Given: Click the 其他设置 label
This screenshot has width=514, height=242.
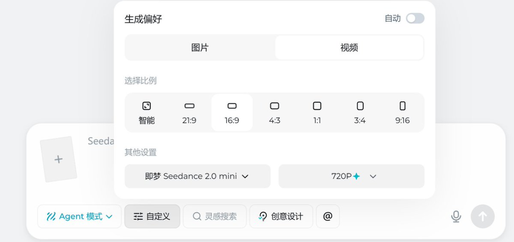Looking at the screenshot, I should tap(140, 152).
